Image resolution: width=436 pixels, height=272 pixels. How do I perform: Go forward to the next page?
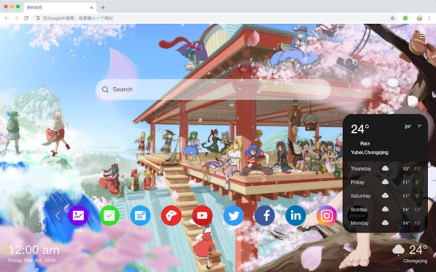pos(16,18)
